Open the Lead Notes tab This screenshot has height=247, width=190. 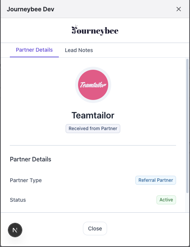79,50
